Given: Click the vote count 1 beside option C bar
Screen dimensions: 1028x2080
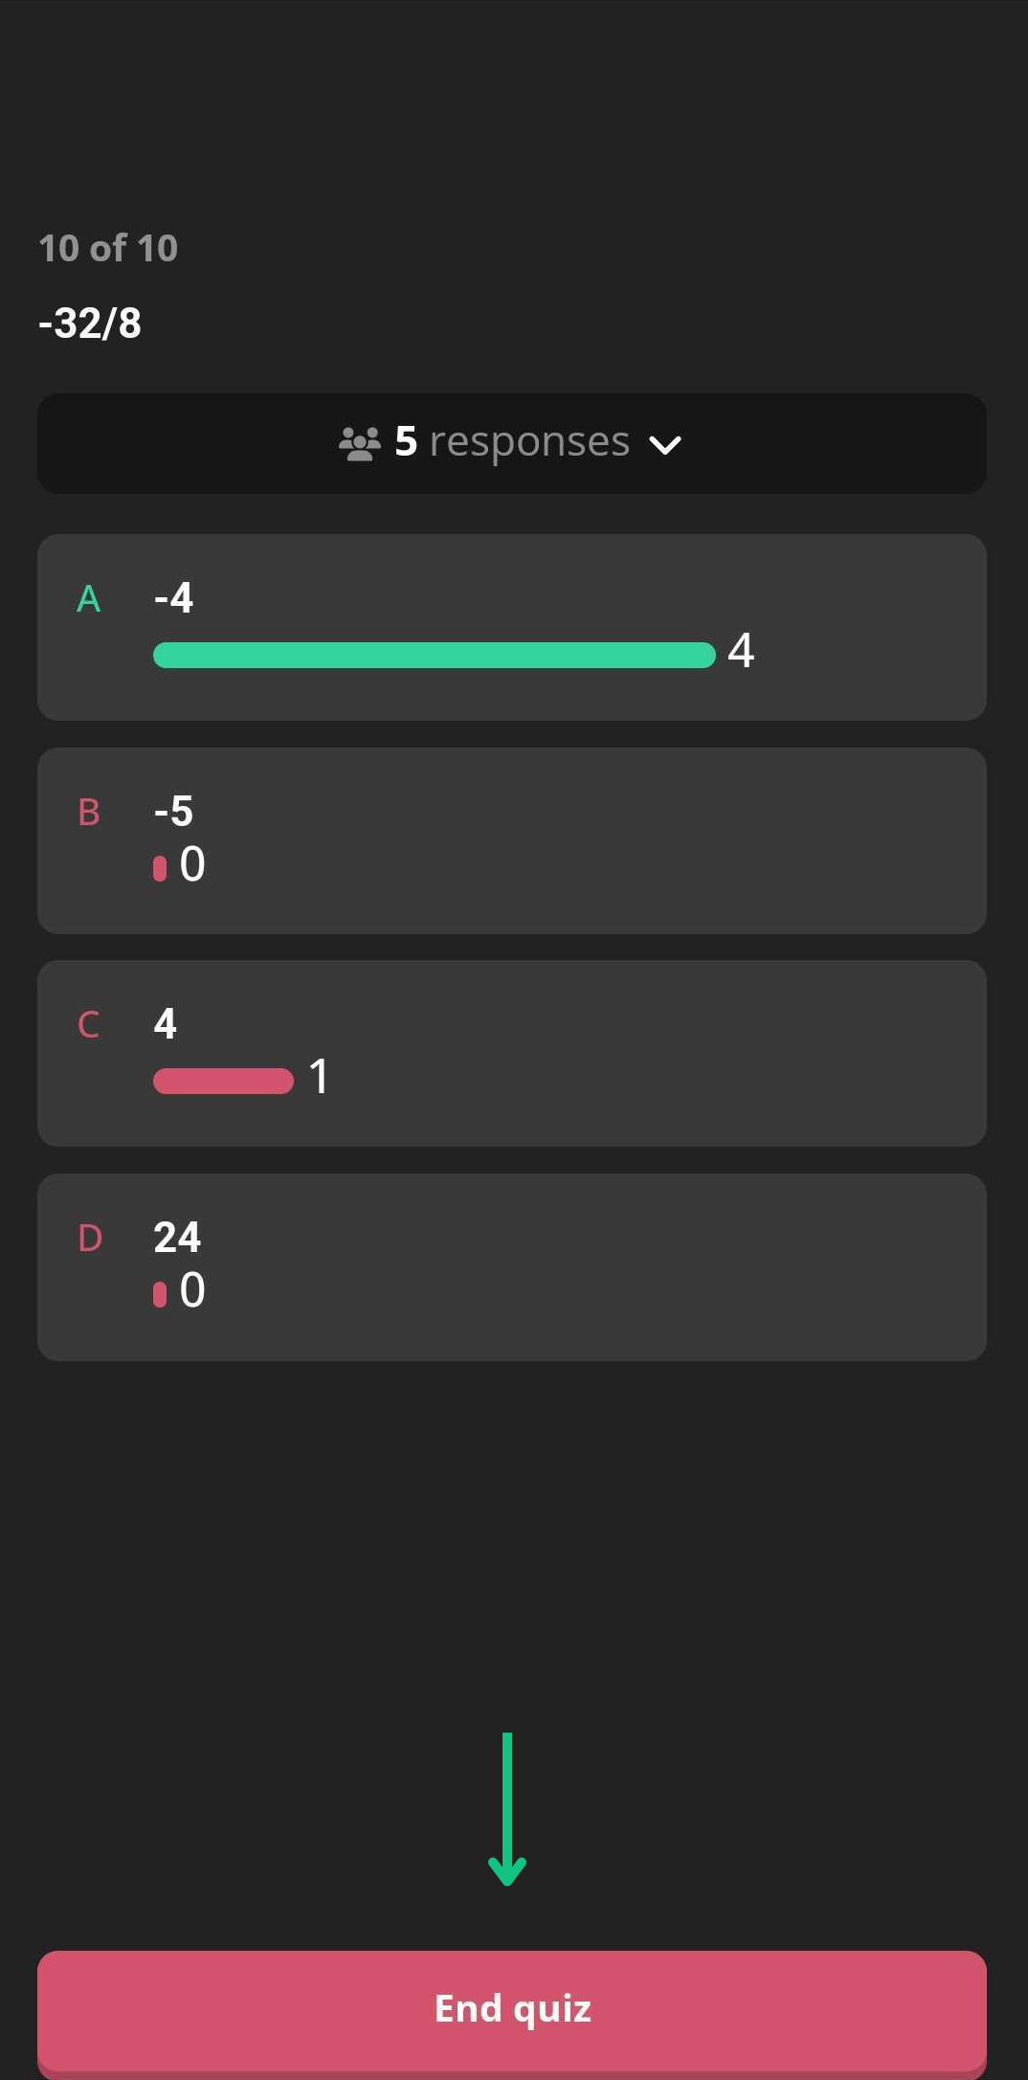Looking at the screenshot, I should point(320,1077).
